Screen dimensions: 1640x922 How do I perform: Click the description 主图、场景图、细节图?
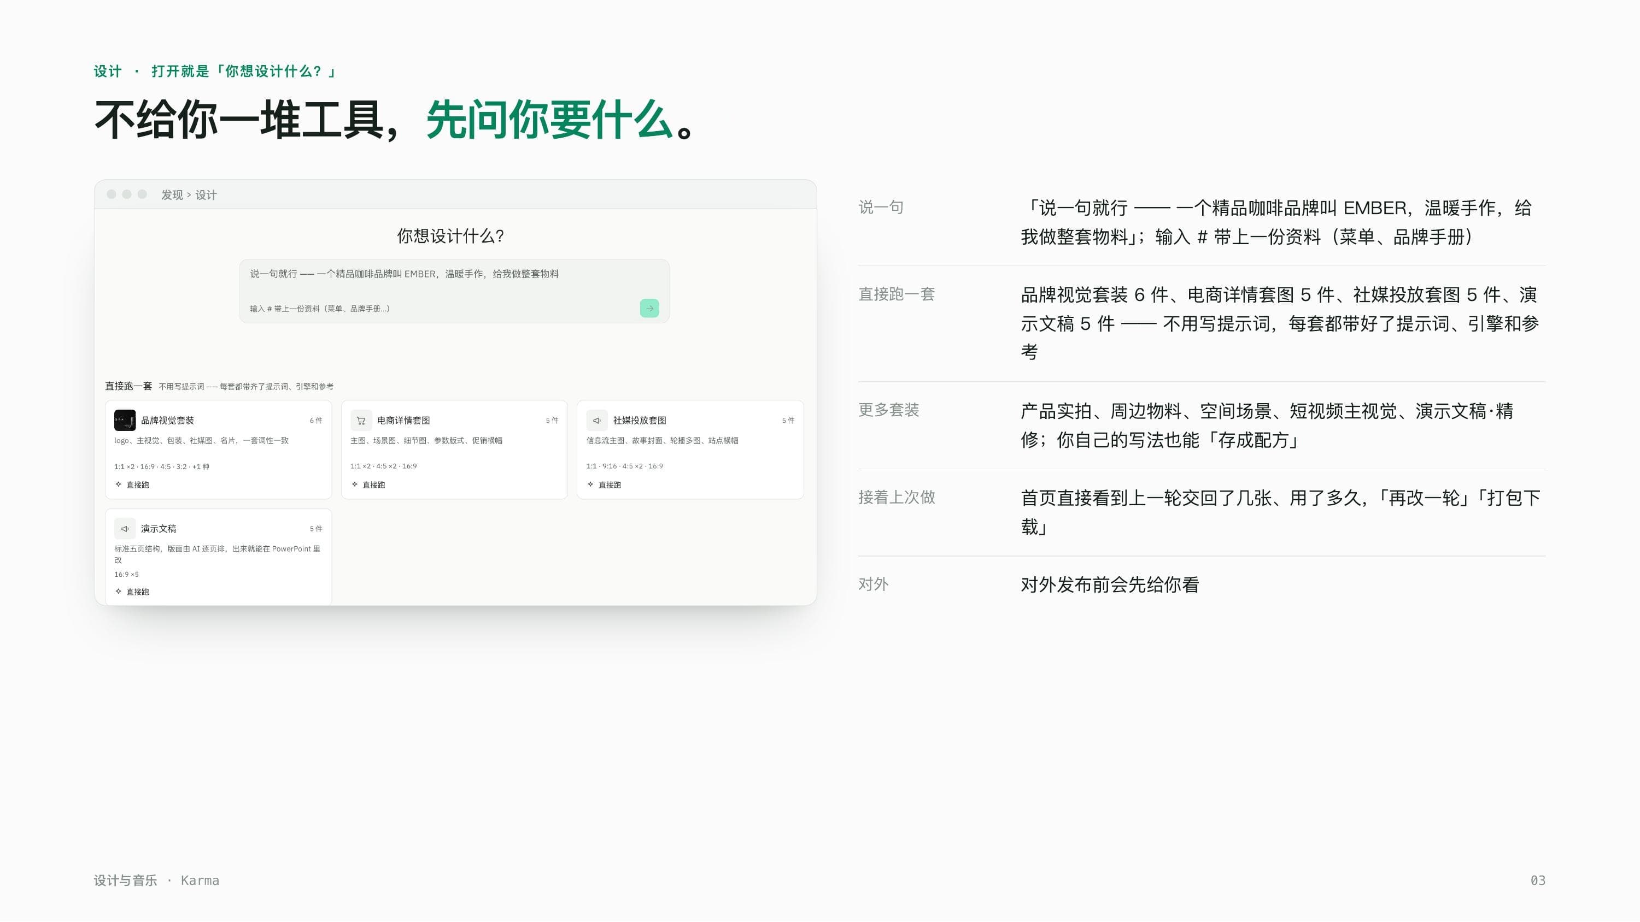tap(426, 440)
